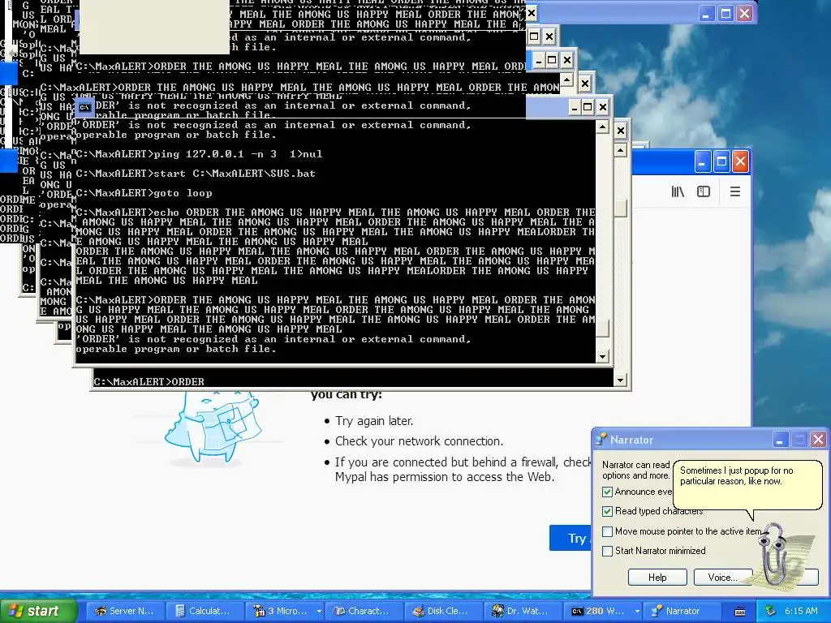This screenshot has width=831, height=623.
Task: Click 'Try again later.' bullet text
Action: pyautogui.click(x=374, y=421)
